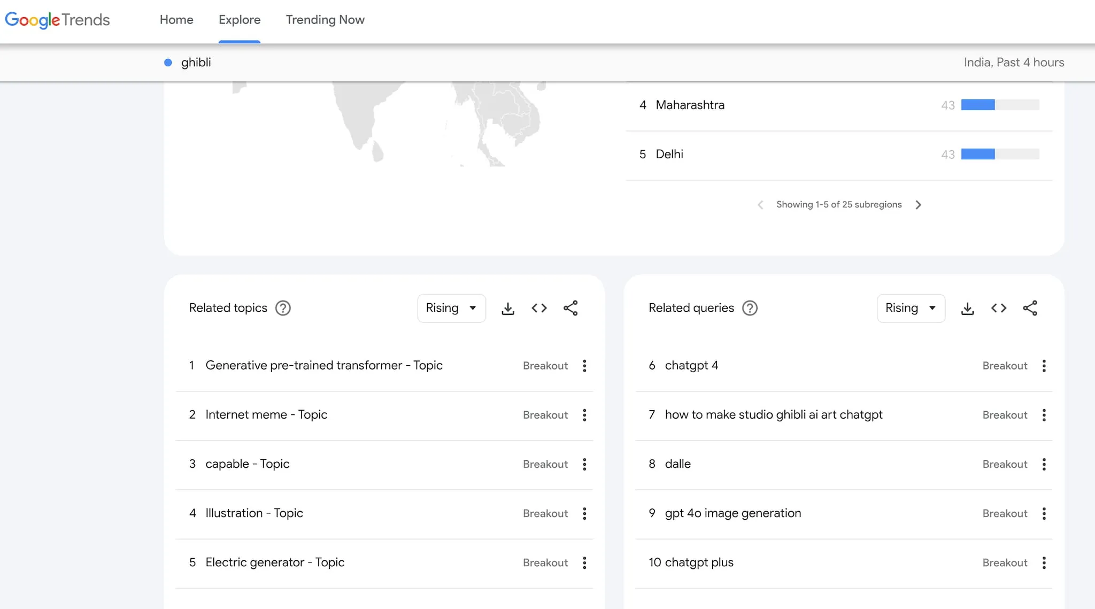Click Related queries heading
This screenshot has width=1095, height=609.
[x=691, y=309]
